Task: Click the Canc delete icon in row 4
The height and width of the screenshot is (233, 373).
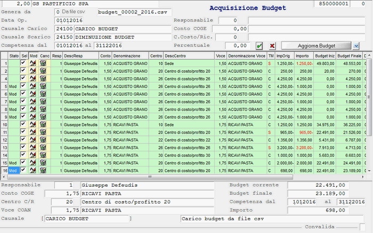Action: point(43,78)
